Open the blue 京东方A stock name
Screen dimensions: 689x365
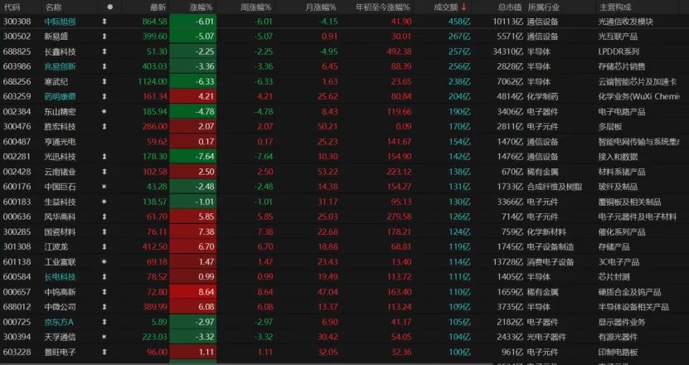[59, 323]
